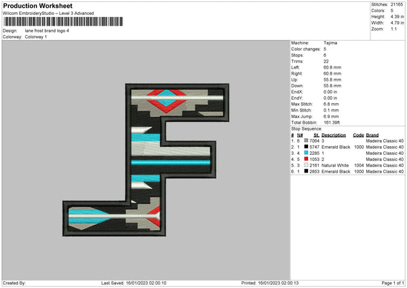This screenshot has height=288, width=407.
Task: Click the 'Brand' column header
Action: [x=372, y=135]
